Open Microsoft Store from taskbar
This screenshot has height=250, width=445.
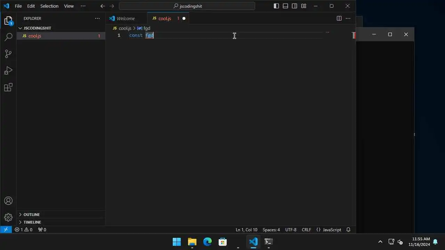[223, 242]
